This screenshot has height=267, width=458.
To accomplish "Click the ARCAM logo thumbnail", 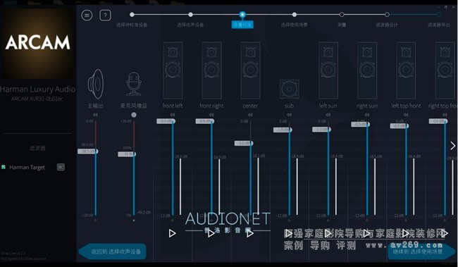I will [x=37, y=43].
